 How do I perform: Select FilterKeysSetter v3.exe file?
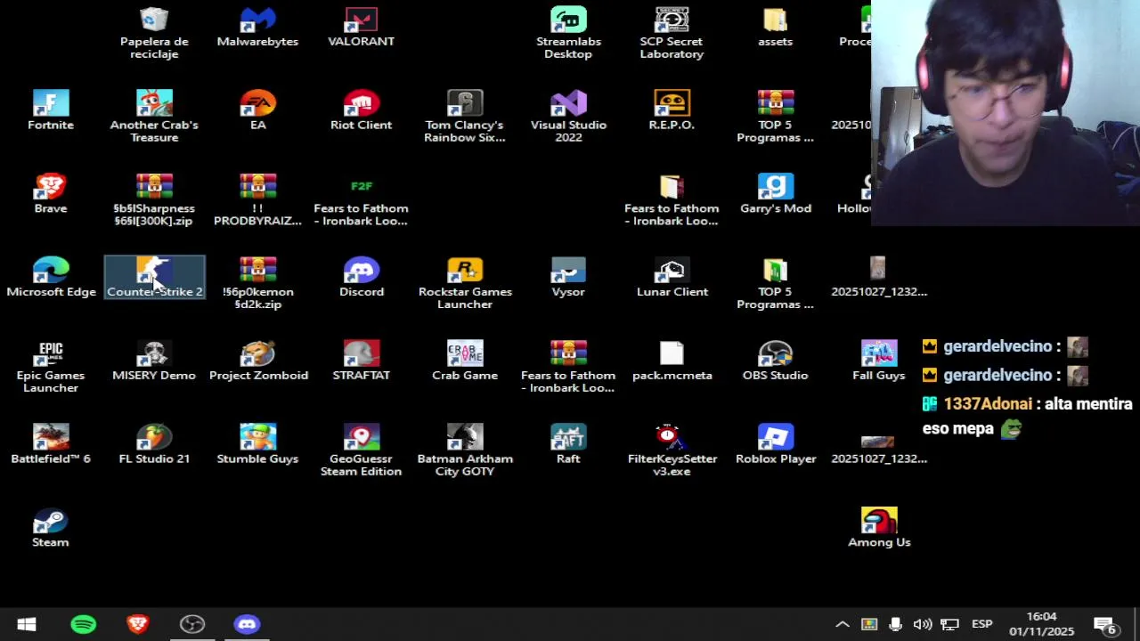(x=672, y=451)
